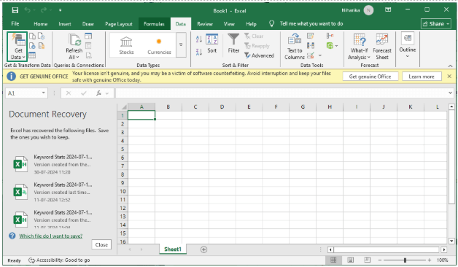Click zoom in plus button
Screen dimensions: 458x267
430,260
